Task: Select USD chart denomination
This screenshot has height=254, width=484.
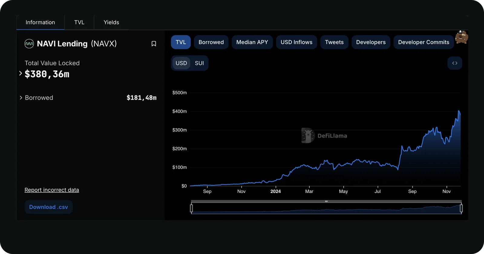Action: click(x=181, y=63)
